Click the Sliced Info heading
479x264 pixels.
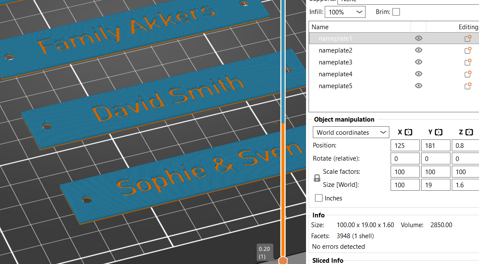(328, 260)
